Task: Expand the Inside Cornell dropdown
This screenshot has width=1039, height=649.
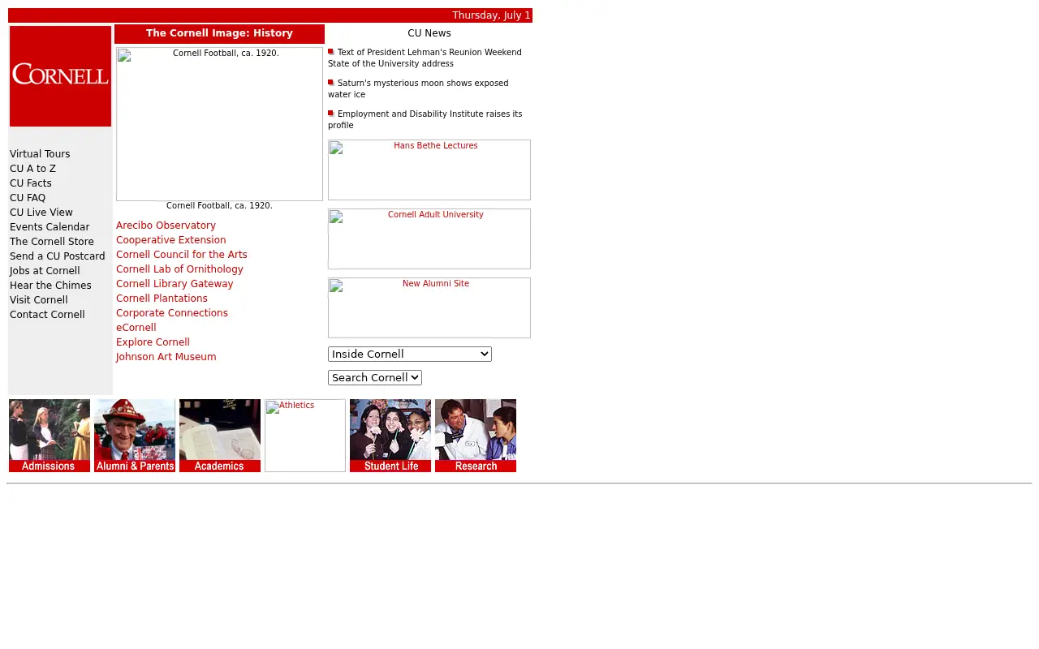Action: (x=410, y=355)
